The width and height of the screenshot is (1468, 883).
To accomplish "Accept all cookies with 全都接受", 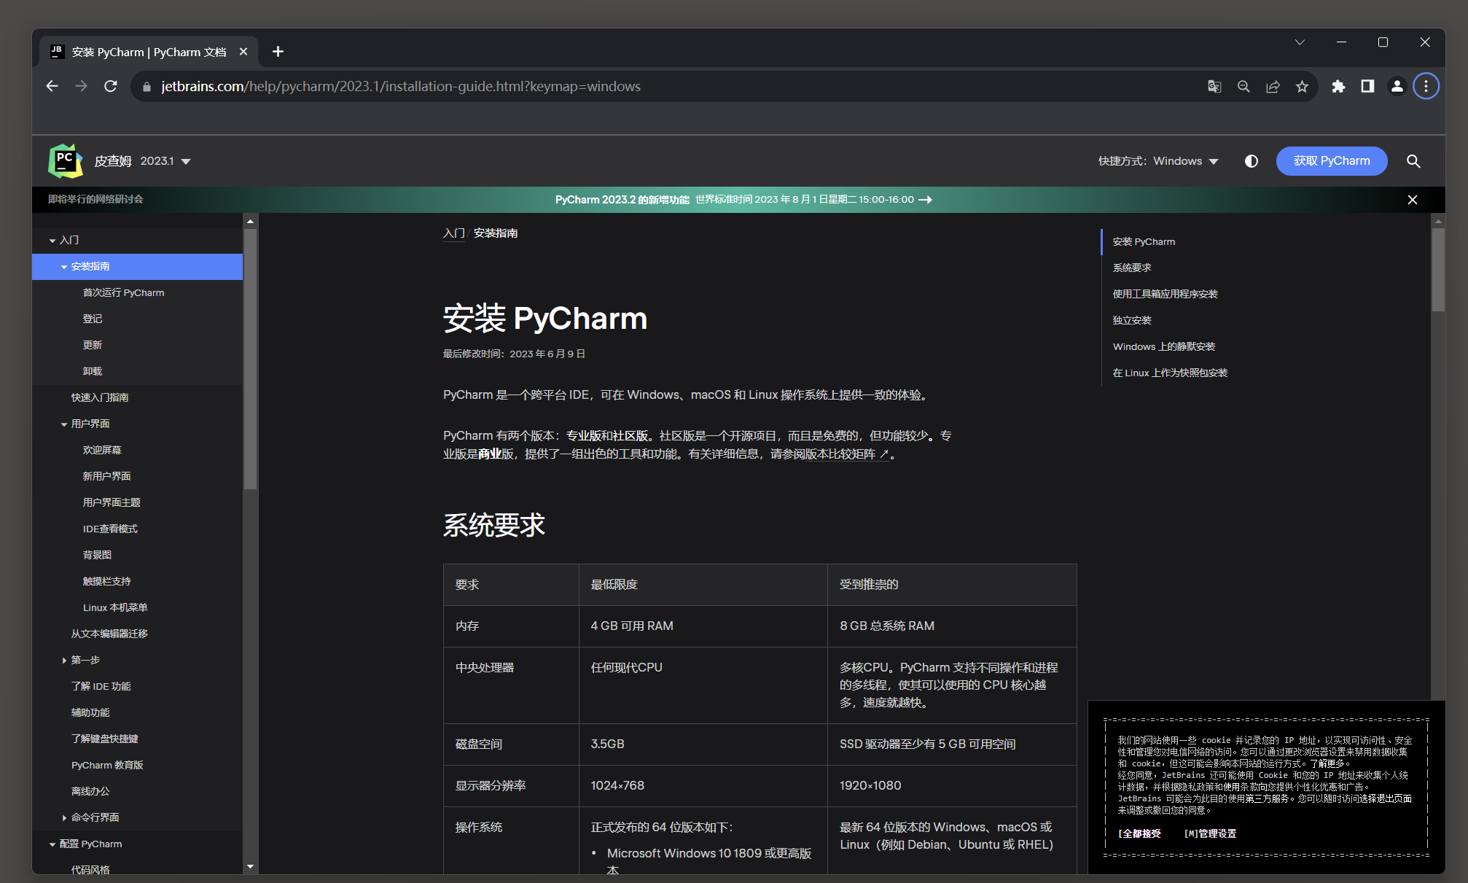I will (x=1140, y=833).
